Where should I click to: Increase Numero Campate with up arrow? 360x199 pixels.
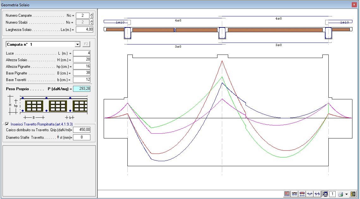coord(92,14)
